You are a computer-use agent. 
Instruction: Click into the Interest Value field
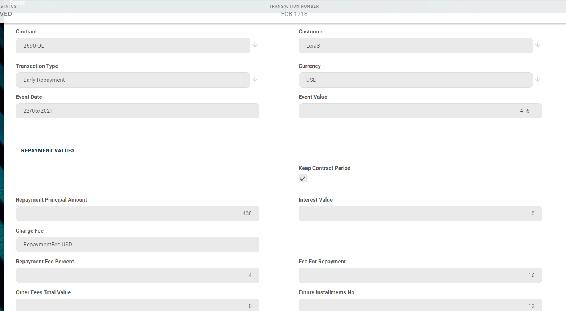420,214
